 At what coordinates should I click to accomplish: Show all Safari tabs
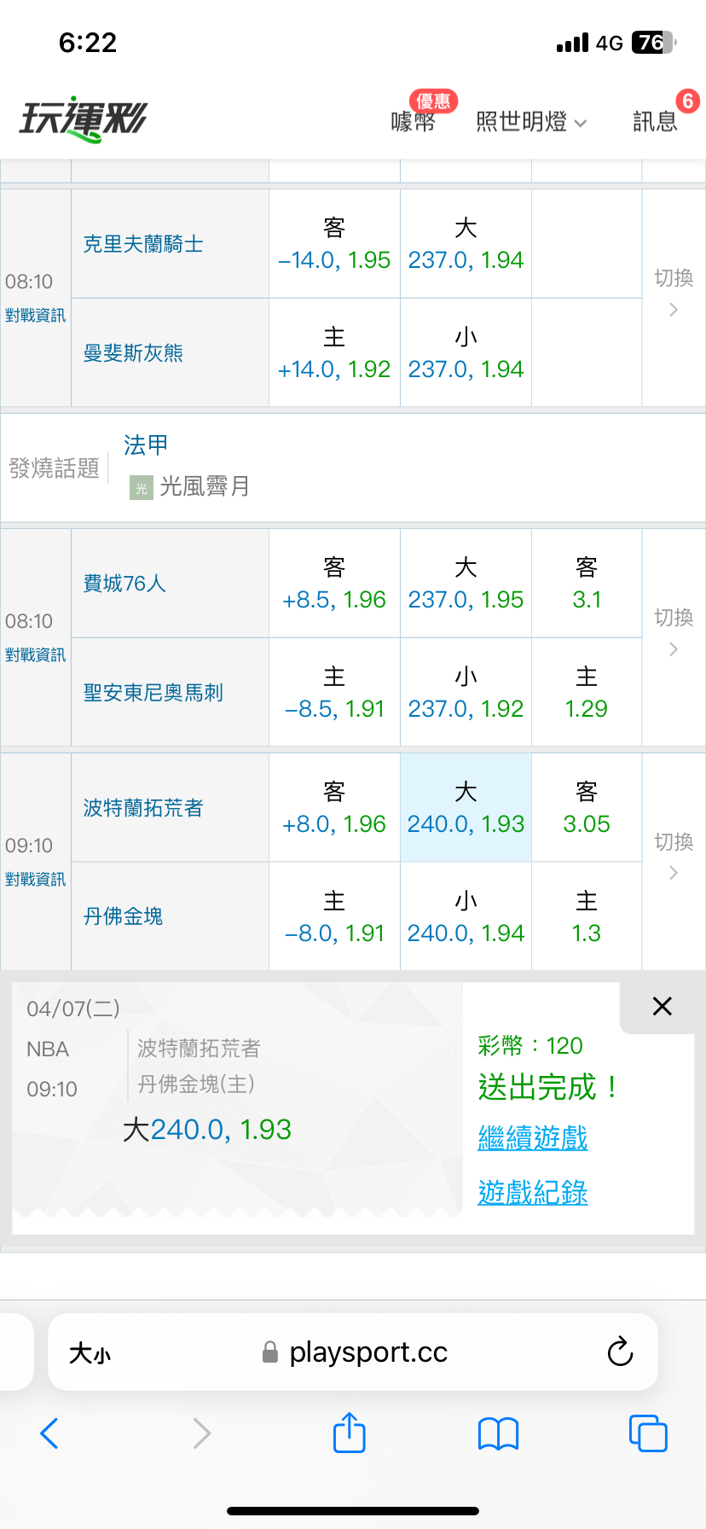click(647, 1433)
